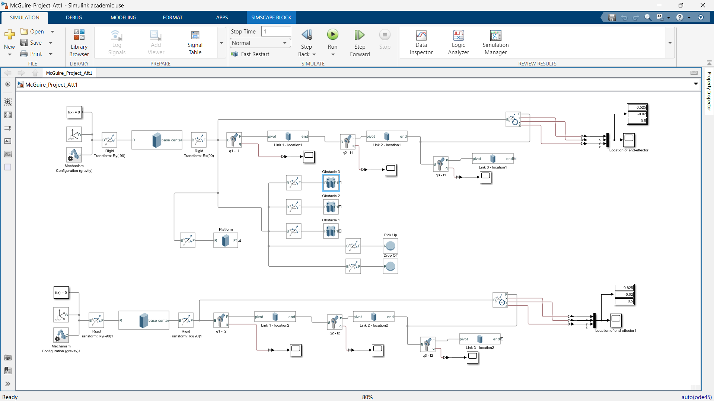Click the Up to Parent arrow
714x401 pixels.
[35, 73]
